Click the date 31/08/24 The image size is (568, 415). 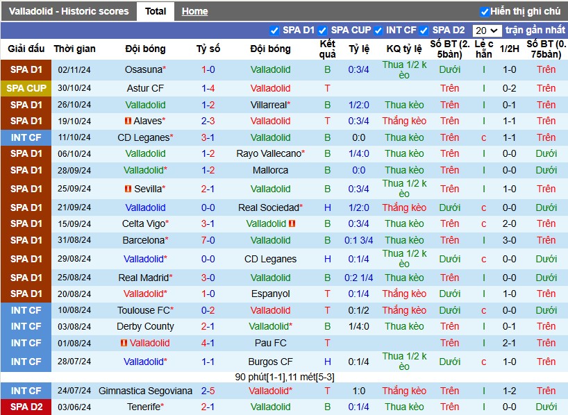point(74,240)
